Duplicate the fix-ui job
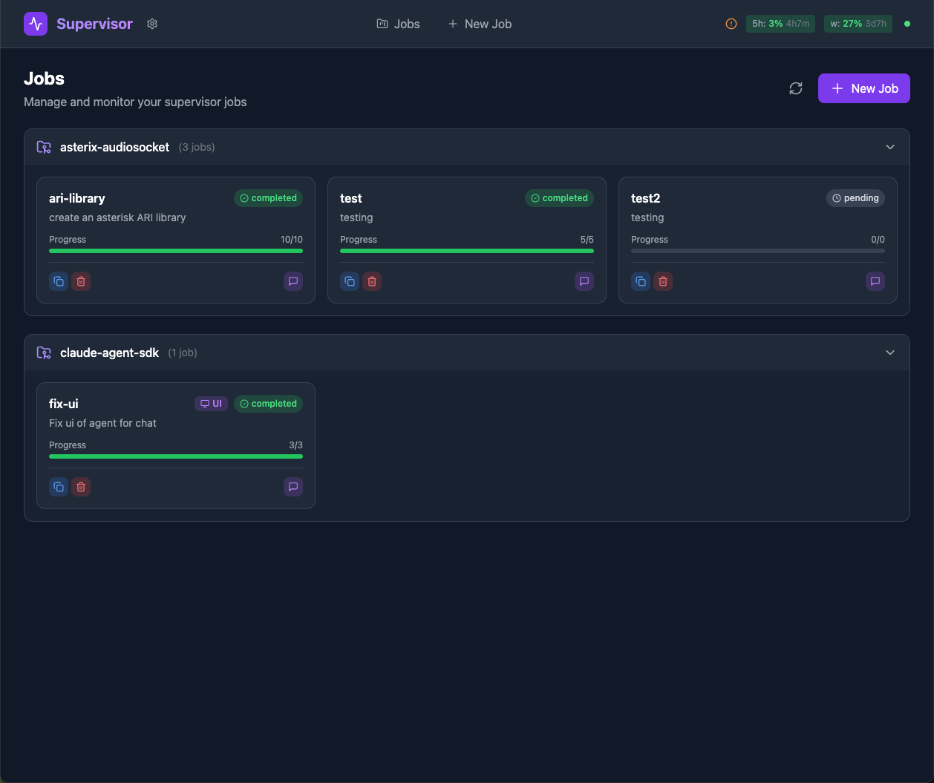 tap(59, 487)
